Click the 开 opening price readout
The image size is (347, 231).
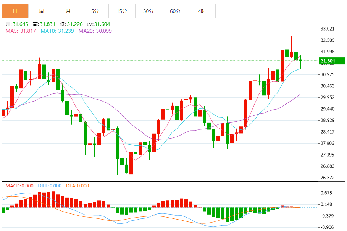[x=17, y=24]
